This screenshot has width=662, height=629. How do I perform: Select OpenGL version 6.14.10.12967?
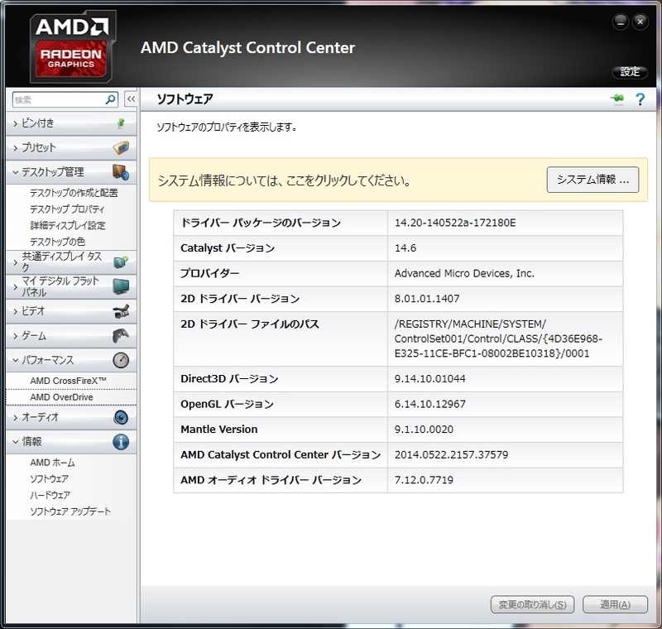click(429, 404)
